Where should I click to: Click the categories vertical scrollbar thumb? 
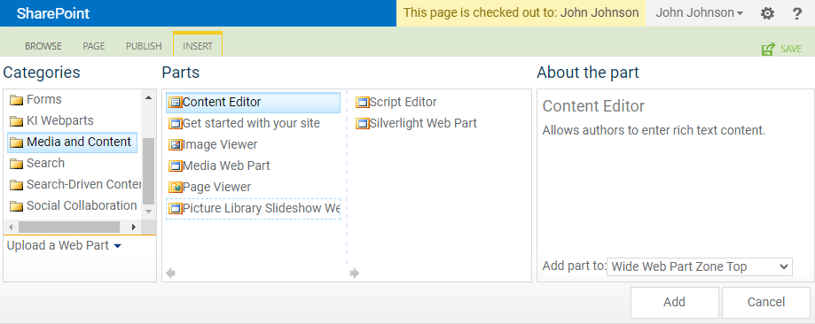tap(148, 172)
